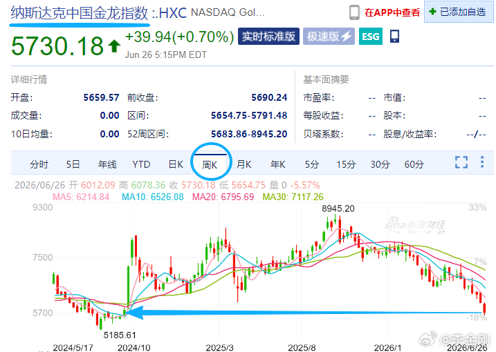Click the MA20: 6795.69 indicator label
Screen dimensions: 496x352
point(223,197)
